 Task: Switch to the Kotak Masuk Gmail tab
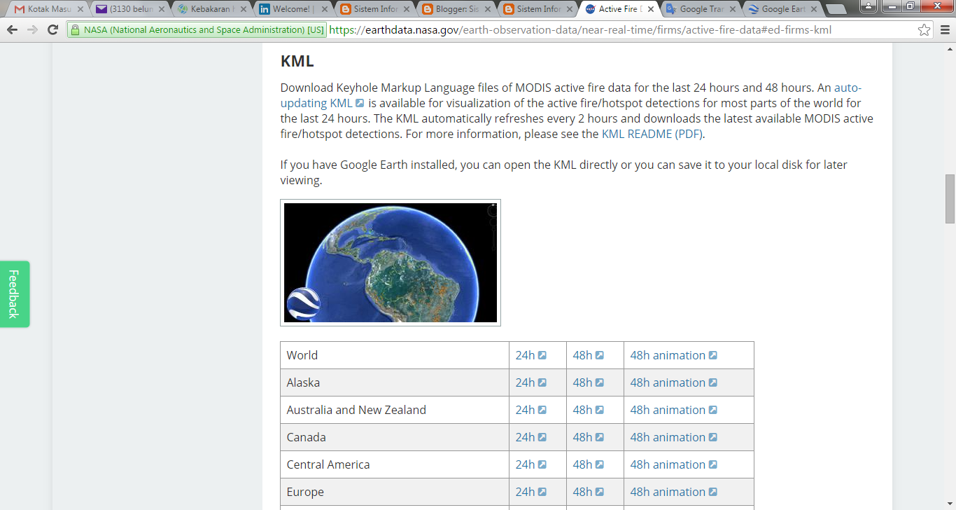[48, 10]
